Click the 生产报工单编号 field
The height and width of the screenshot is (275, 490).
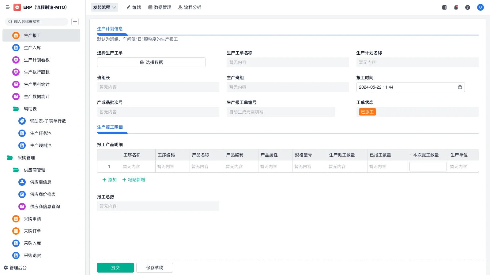[281, 112]
